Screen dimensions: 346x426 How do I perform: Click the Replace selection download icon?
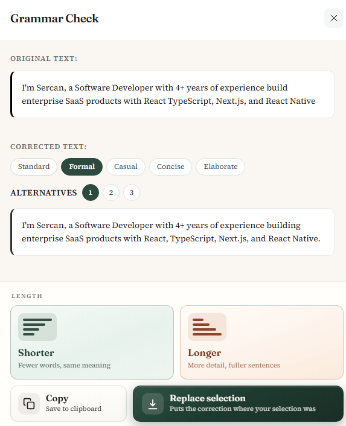click(153, 404)
